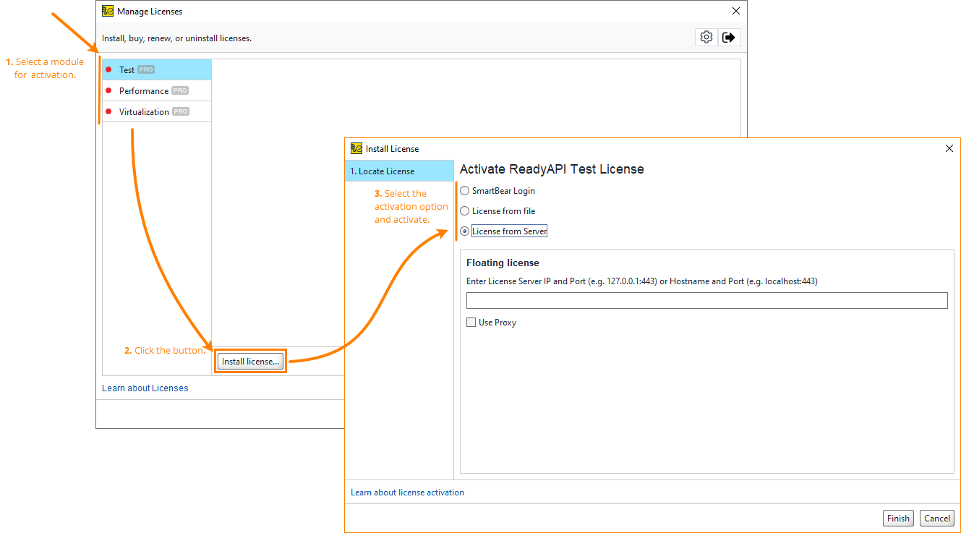Select the Performance module
This screenshot has height=533, width=961.
point(157,90)
